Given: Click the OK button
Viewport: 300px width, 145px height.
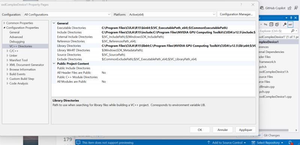Looking at the screenshot, I should pyautogui.click(x=200, y=130).
